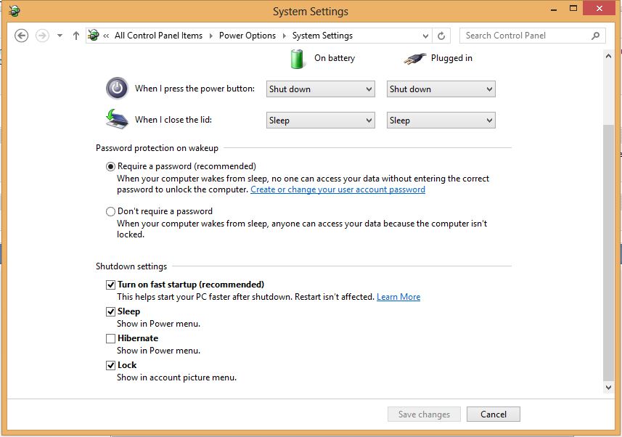
Task: Uncheck Turn on fast startup
Action: coord(110,285)
